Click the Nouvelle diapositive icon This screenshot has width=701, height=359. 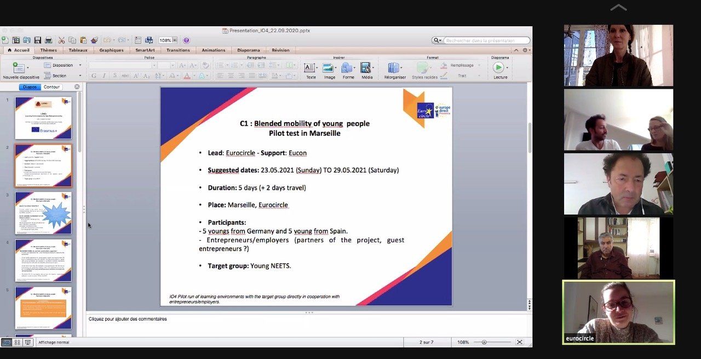(19, 67)
